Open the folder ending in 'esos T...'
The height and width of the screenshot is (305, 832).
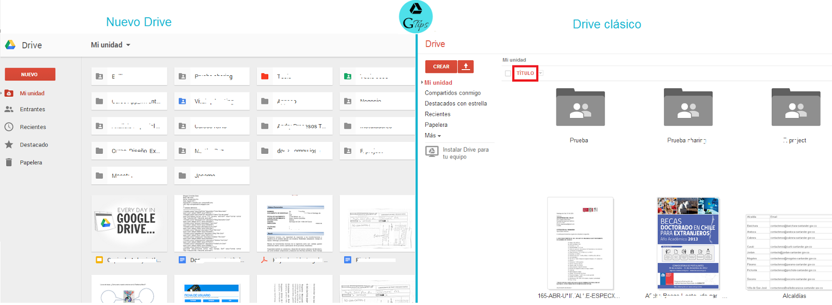point(294,126)
